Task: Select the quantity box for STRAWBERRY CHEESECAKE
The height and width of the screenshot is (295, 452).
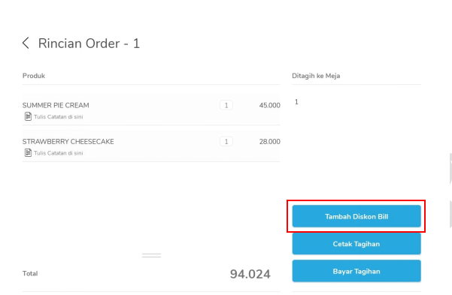Action: point(226,142)
